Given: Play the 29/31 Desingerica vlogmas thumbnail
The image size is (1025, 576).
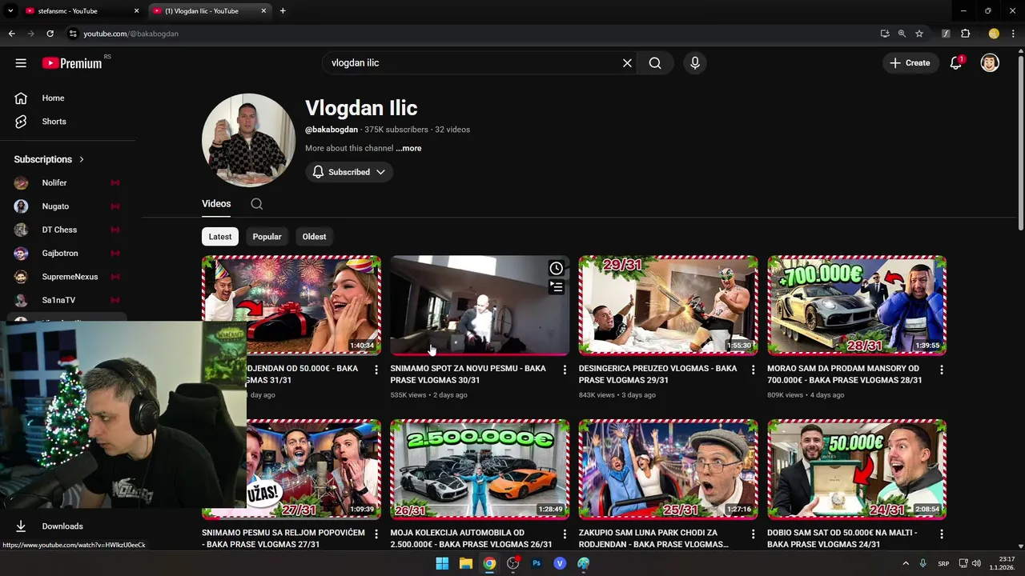Looking at the screenshot, I should pos(668,305).
